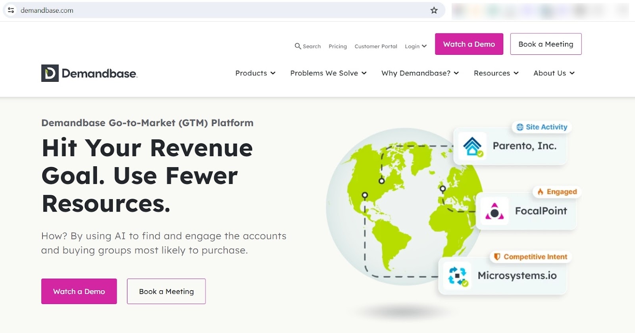Click the demandbase.com address bar
This screenshot has height=333, width=635.
pyautogui.click(x=224, y=10)
